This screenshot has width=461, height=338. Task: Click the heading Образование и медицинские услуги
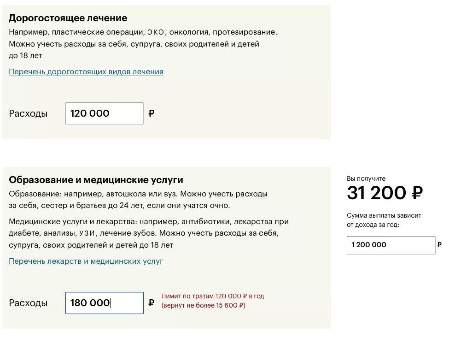click(x=96, y=180)
